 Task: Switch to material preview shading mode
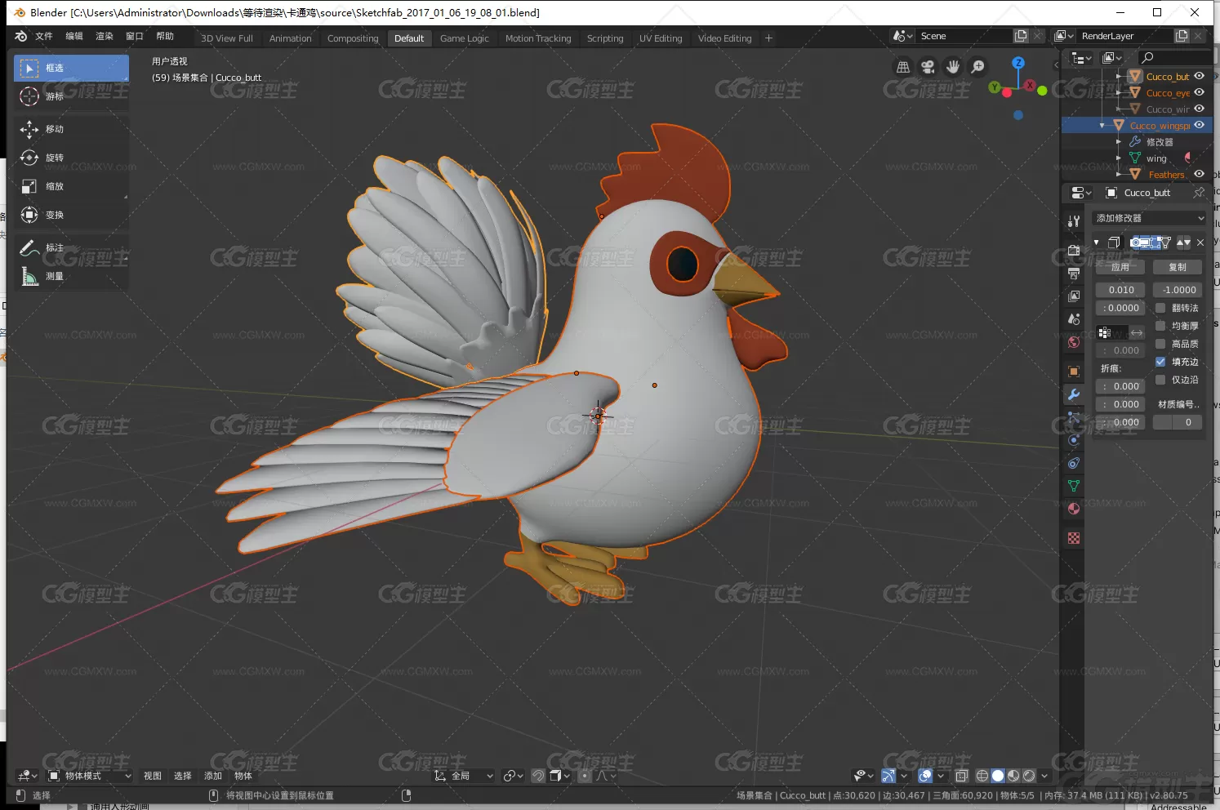click(x=1013, y=776)
